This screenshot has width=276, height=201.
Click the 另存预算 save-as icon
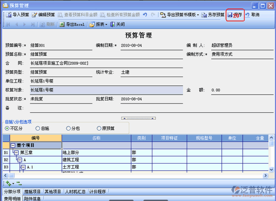tap(204, 15)
